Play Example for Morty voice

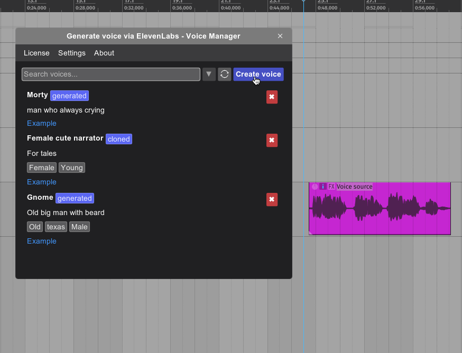[x=42, y=123]
